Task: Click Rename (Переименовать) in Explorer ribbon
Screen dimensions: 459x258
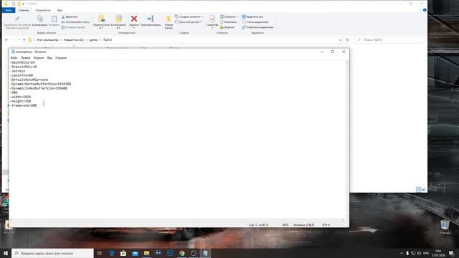Action: (x=151, y=21)
